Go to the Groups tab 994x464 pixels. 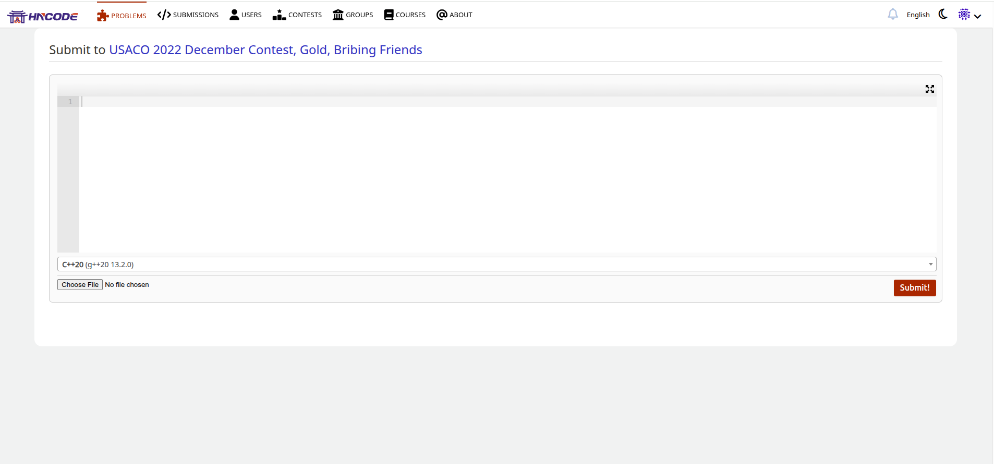pyautogui.click(x=353, y=15)
